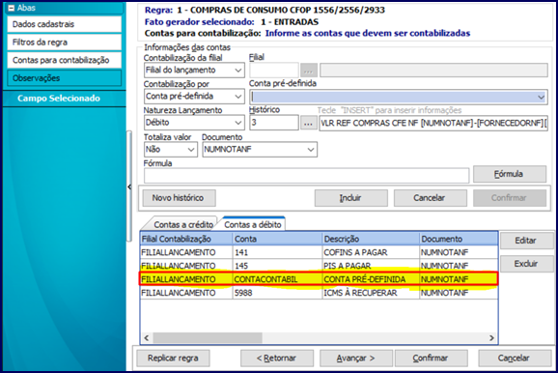Select the ICMS À RECUPERAR row
This screenshot has height=373, width=558.
(320, 293)
